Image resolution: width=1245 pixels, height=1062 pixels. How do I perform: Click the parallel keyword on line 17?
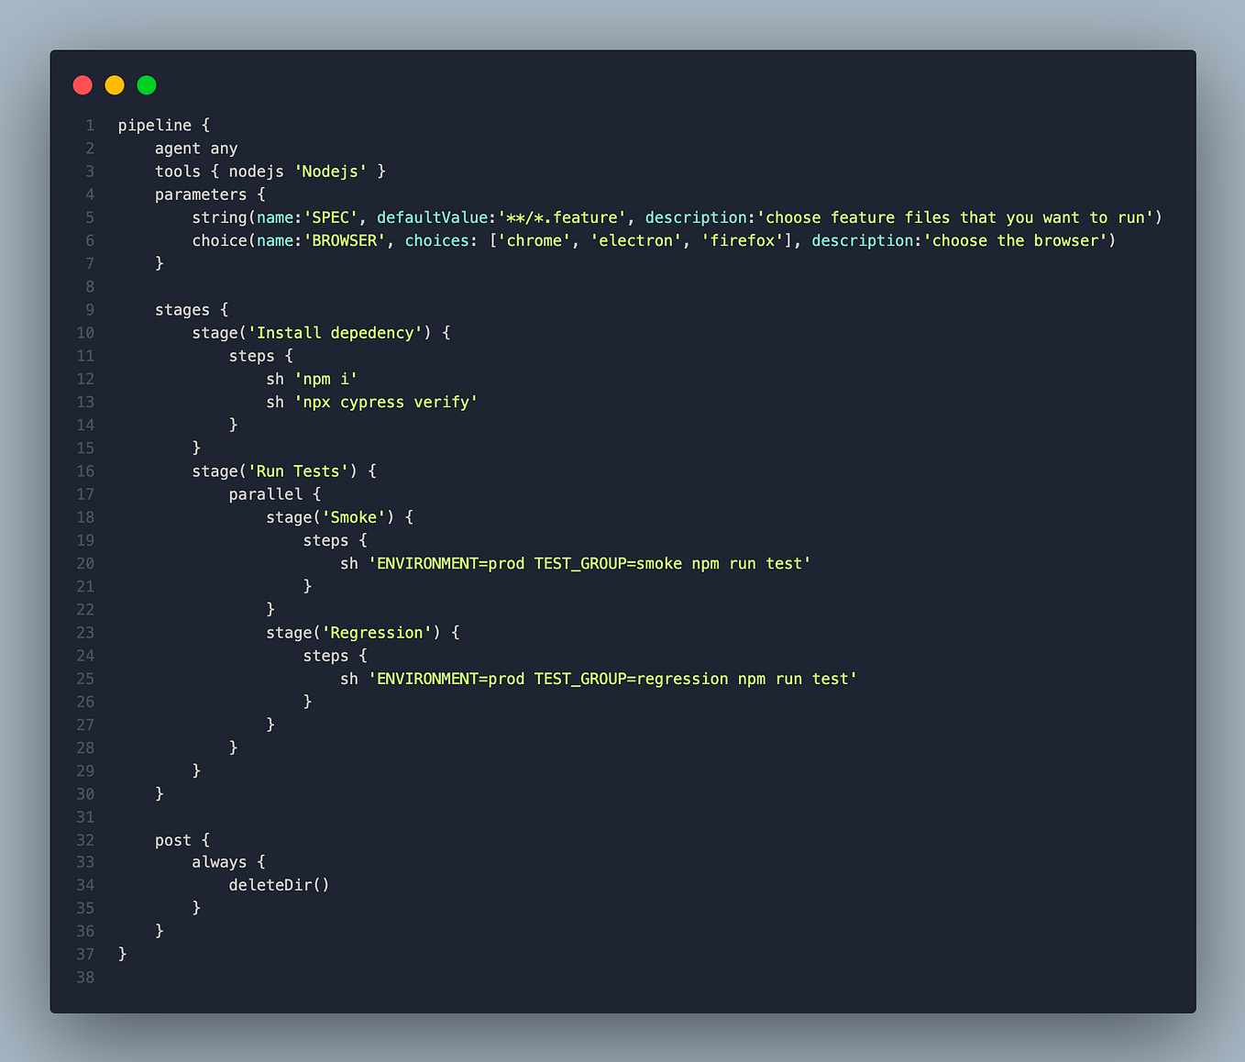[x=266, y=493]
